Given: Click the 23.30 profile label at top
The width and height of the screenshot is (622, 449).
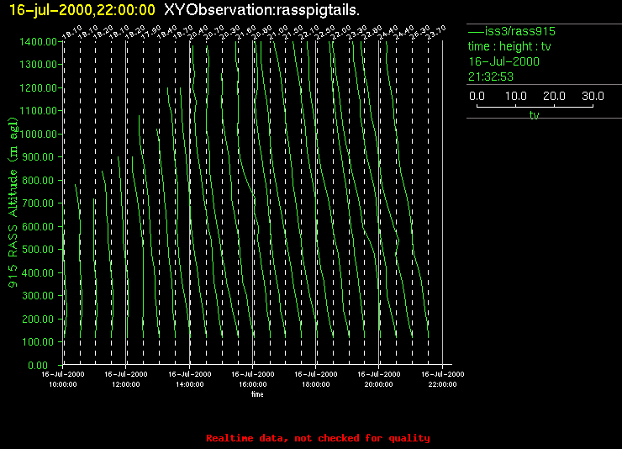Looking at the screenshot, I should click(356, 32).
